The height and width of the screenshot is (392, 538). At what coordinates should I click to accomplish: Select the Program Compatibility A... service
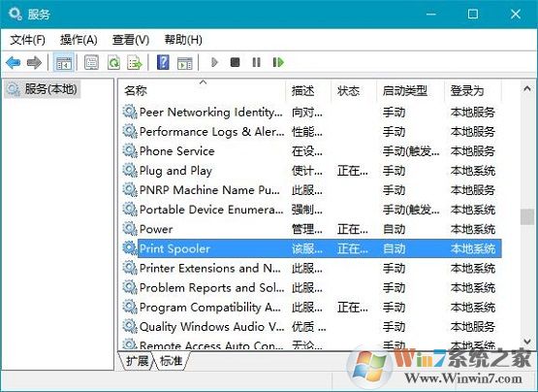210,308
